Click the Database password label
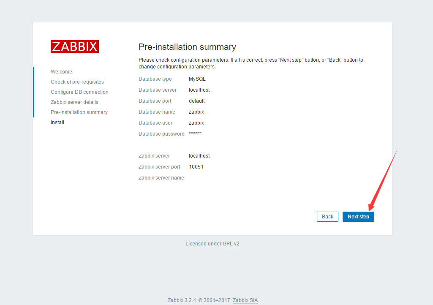The height and width of the screenshot is (305, 433). (161, 134)
